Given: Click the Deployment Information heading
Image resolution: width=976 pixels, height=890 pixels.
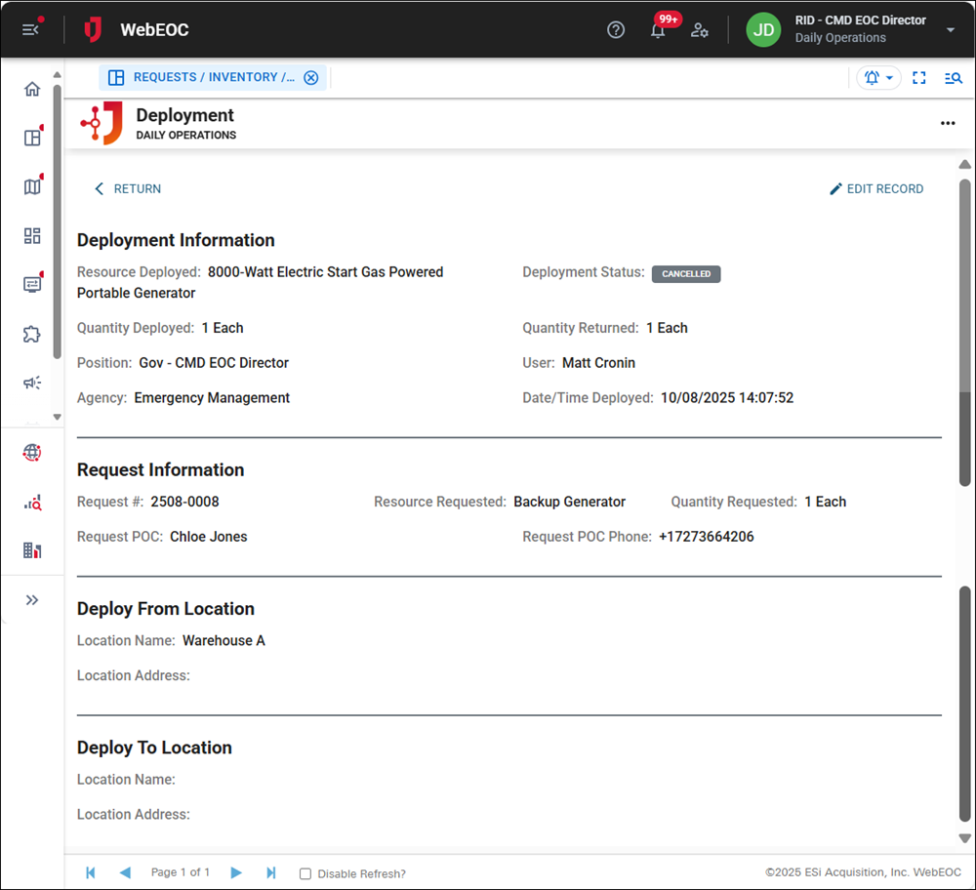Looking at the screenshot, I should click(176, 240).
